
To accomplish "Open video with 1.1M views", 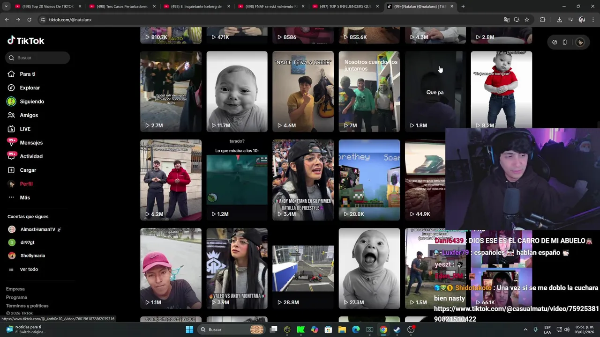I will (x=171, y=268).
